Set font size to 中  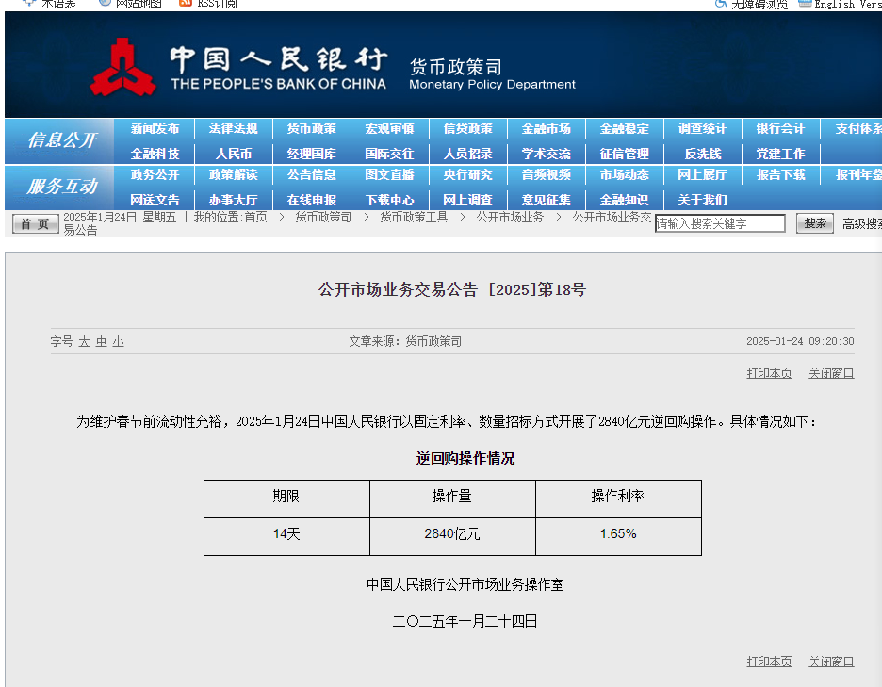tap(101, 342)
